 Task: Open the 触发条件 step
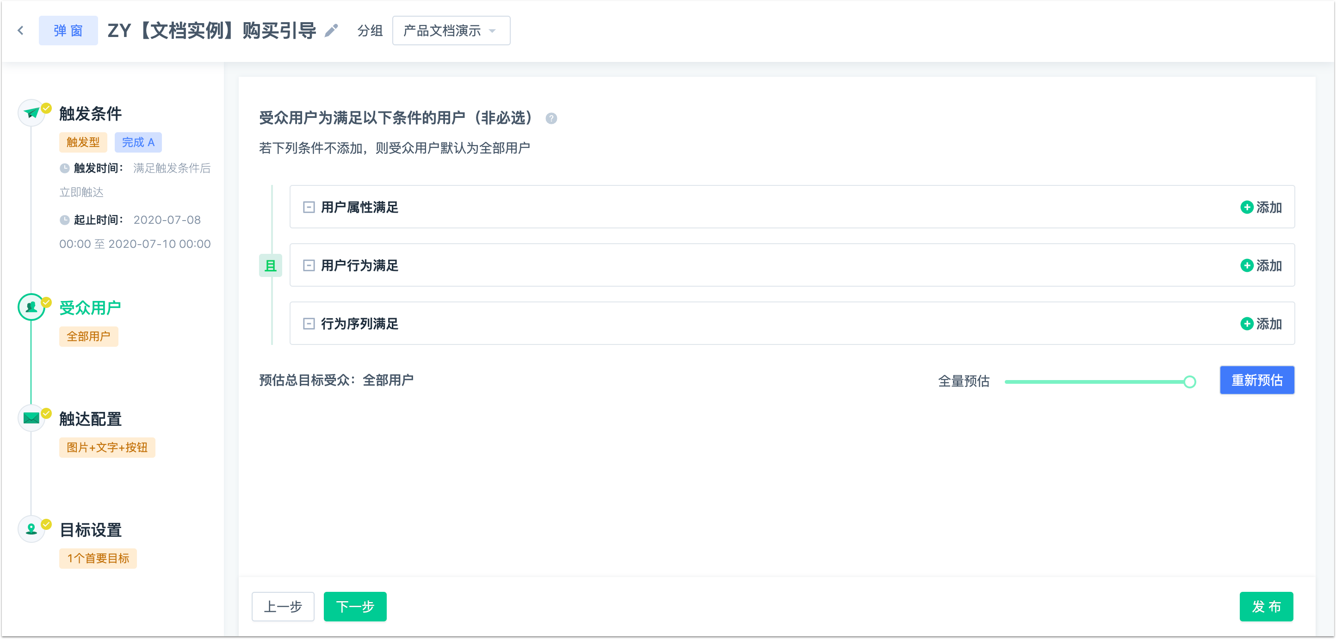coord(90,113)
